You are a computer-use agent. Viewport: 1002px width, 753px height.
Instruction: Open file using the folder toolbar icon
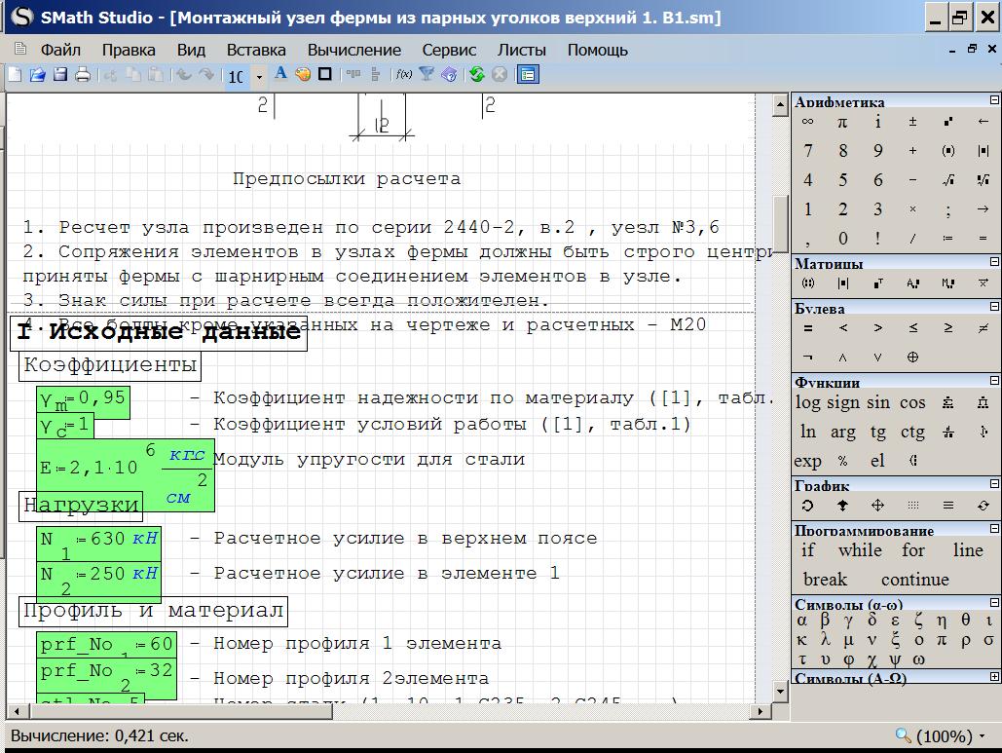click(x=38, y=75)
